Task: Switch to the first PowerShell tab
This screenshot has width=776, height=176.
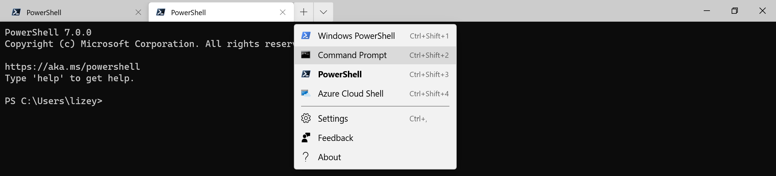Action: [x=69, y=12]
